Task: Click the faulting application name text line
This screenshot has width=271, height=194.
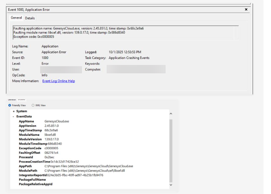Action: 79,28
